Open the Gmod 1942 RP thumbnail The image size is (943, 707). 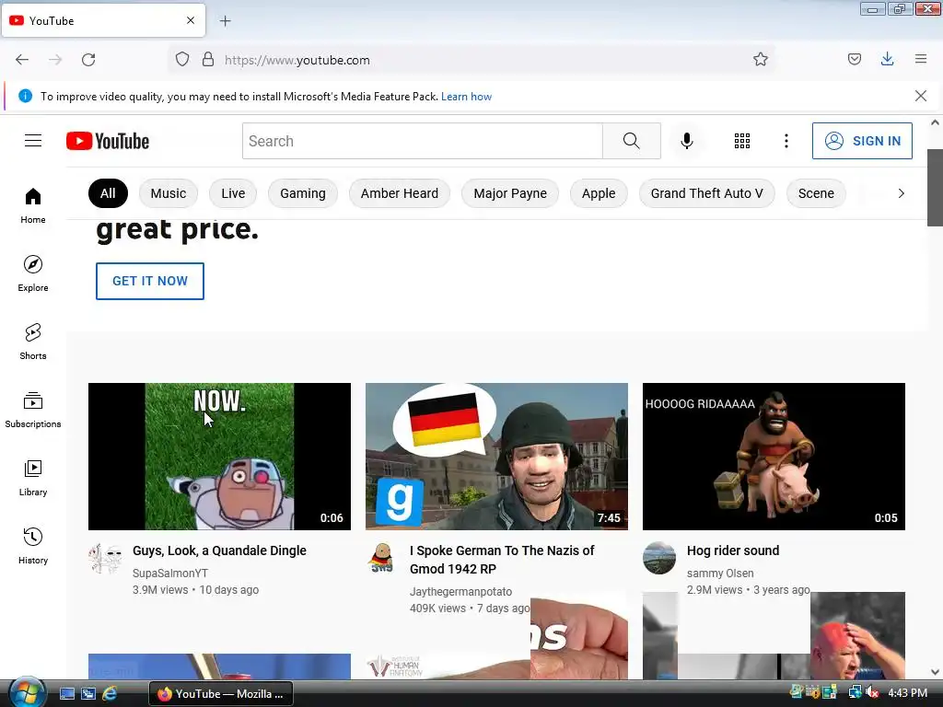496,457
